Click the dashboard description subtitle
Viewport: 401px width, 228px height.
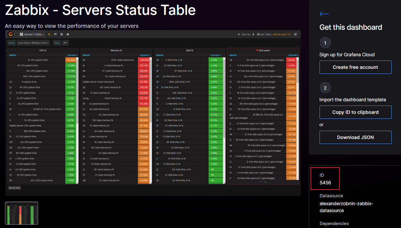[72, 26]
